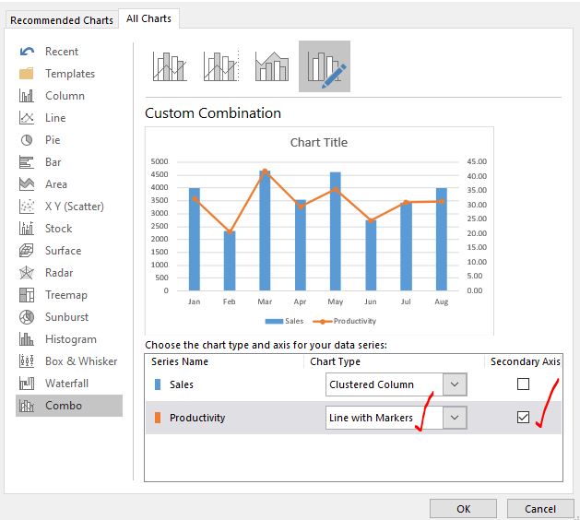Click the Recent charts undo-arrow icon
Viewport: 580px width, 520px height.
click(x=27, y=52)
